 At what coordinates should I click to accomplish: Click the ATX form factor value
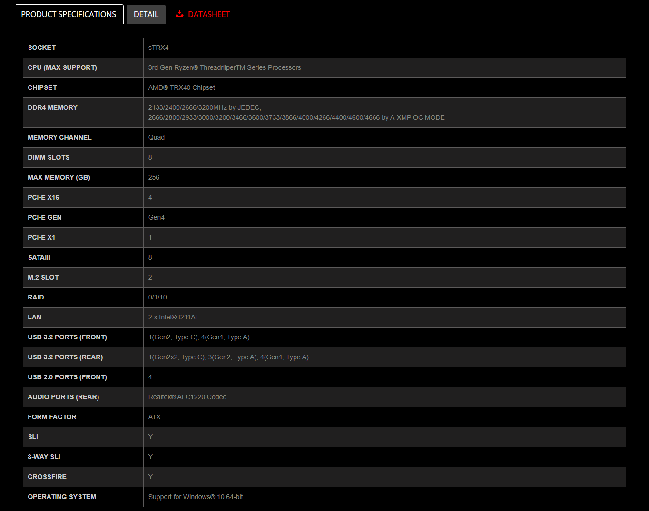pos(154,417)
